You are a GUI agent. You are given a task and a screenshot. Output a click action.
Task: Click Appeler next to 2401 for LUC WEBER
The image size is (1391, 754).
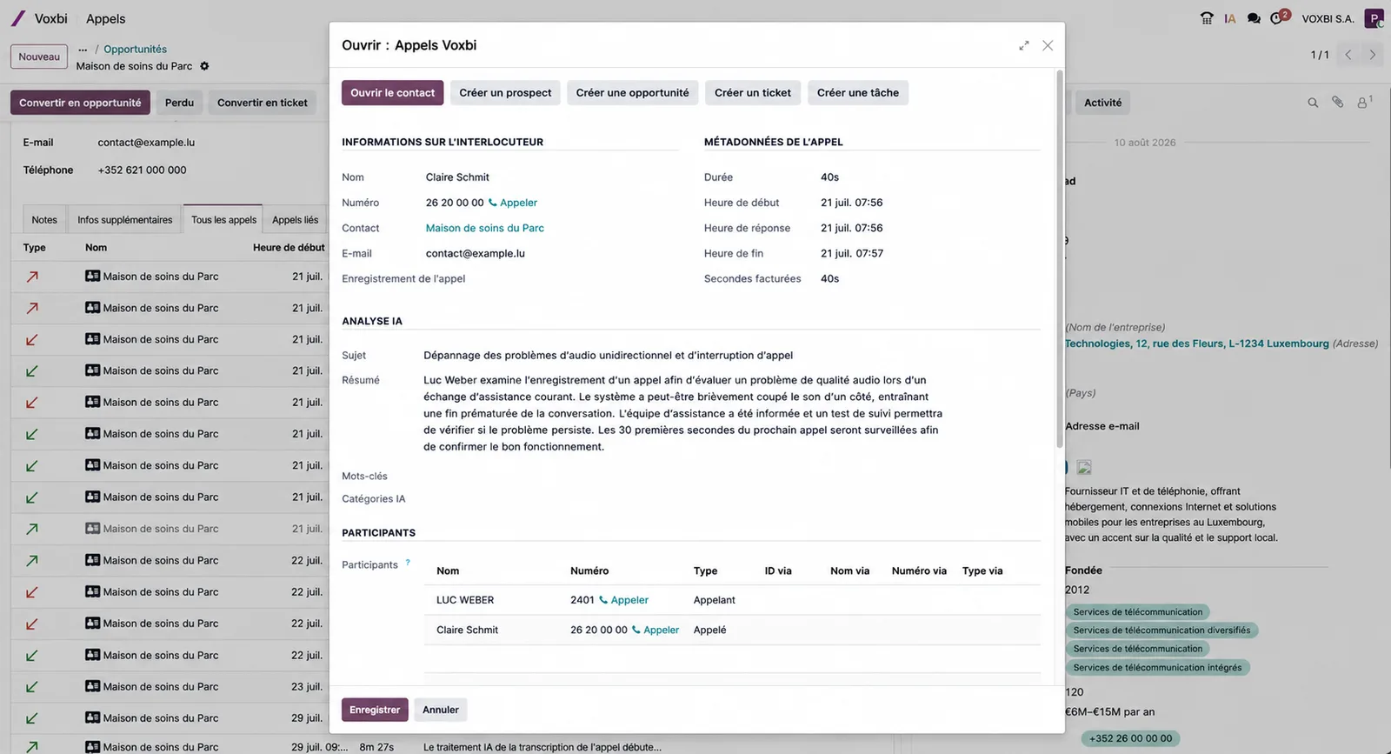[x=623, y=600]
